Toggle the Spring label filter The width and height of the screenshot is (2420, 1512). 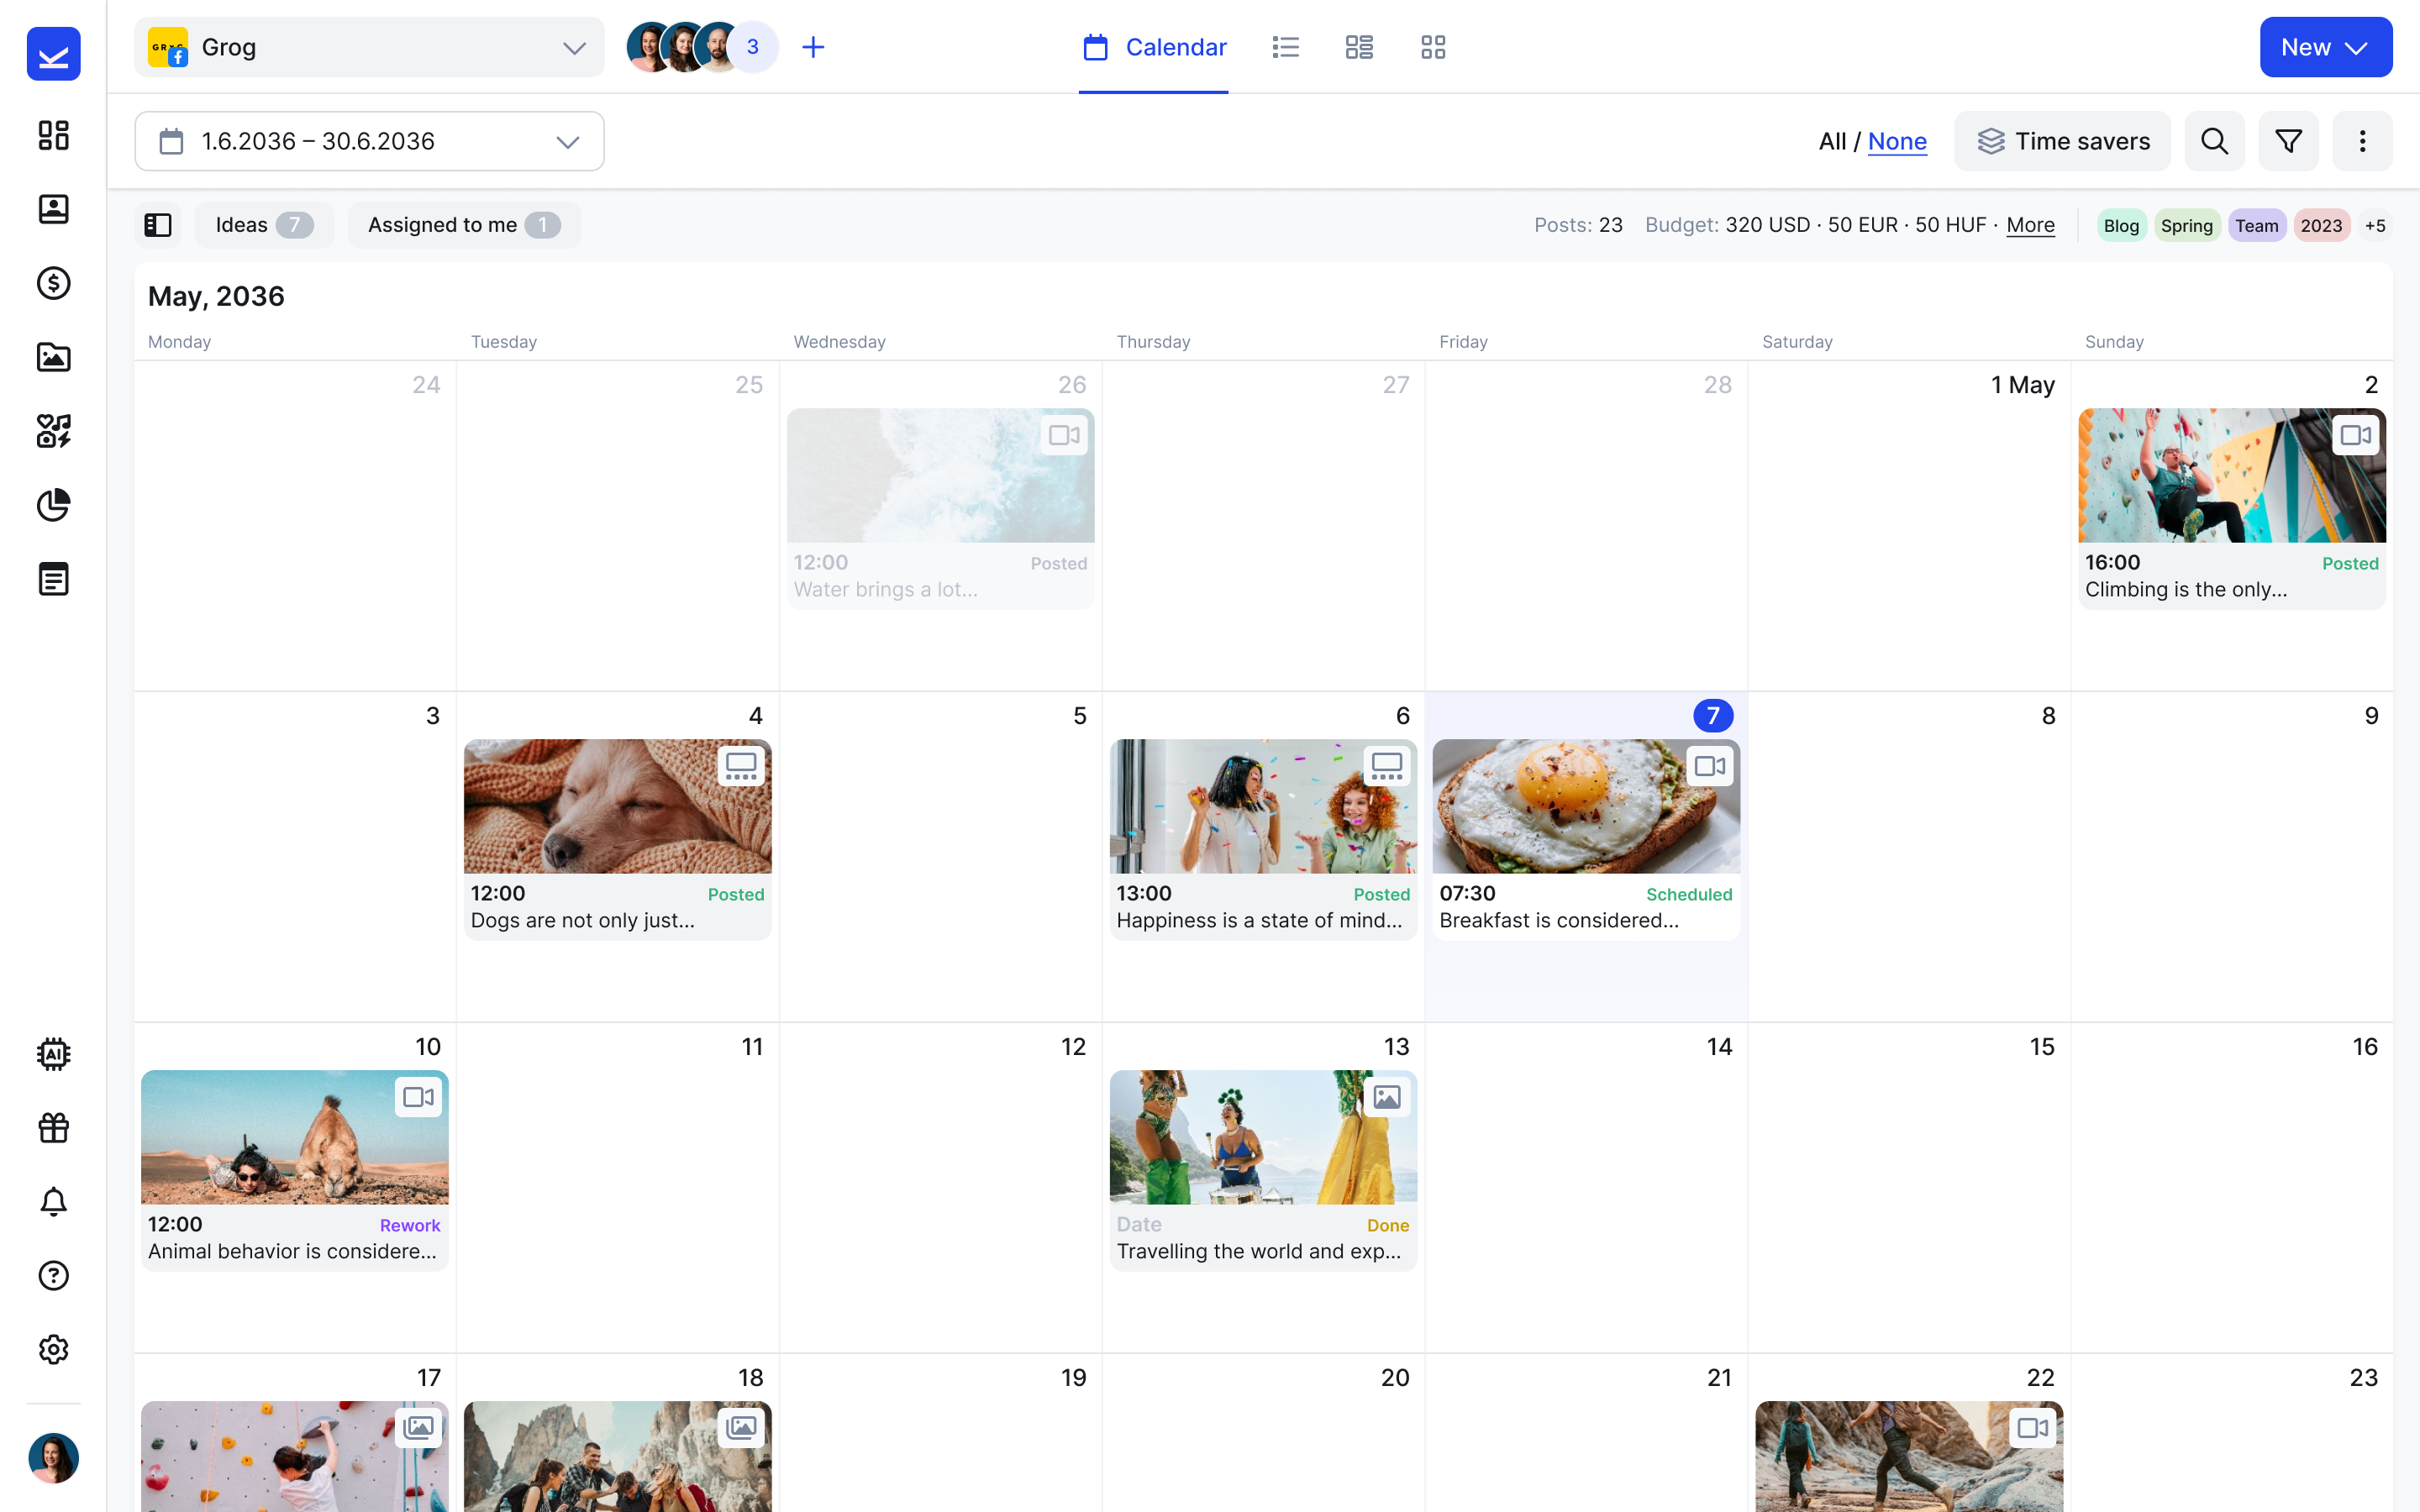(x=2186, y=225)
